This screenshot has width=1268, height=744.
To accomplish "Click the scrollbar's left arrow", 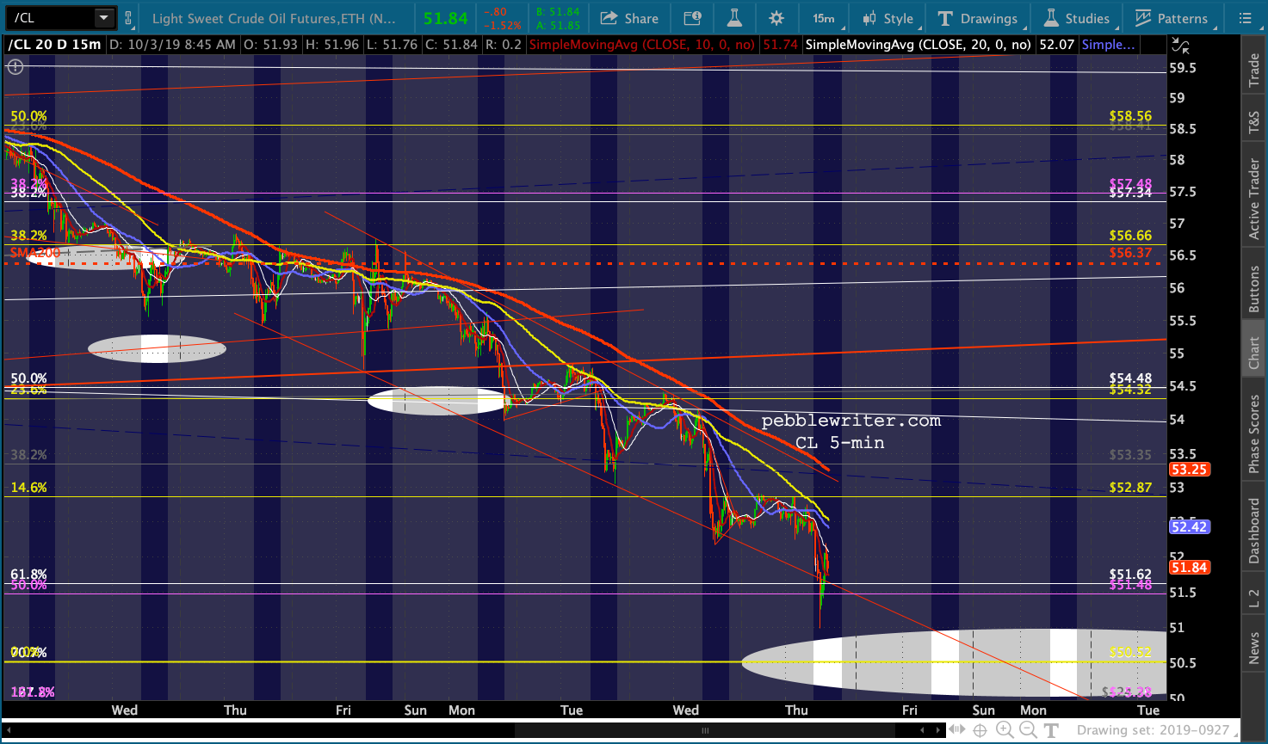I will coord(9,730).
